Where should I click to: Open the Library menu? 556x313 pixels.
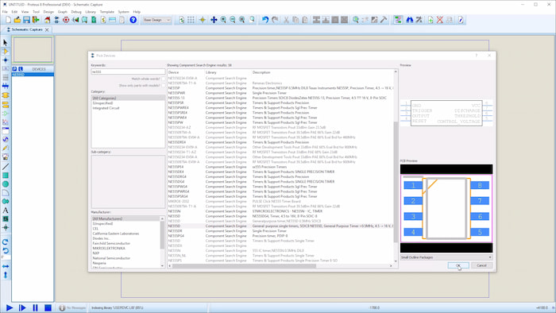click(91, 12)
